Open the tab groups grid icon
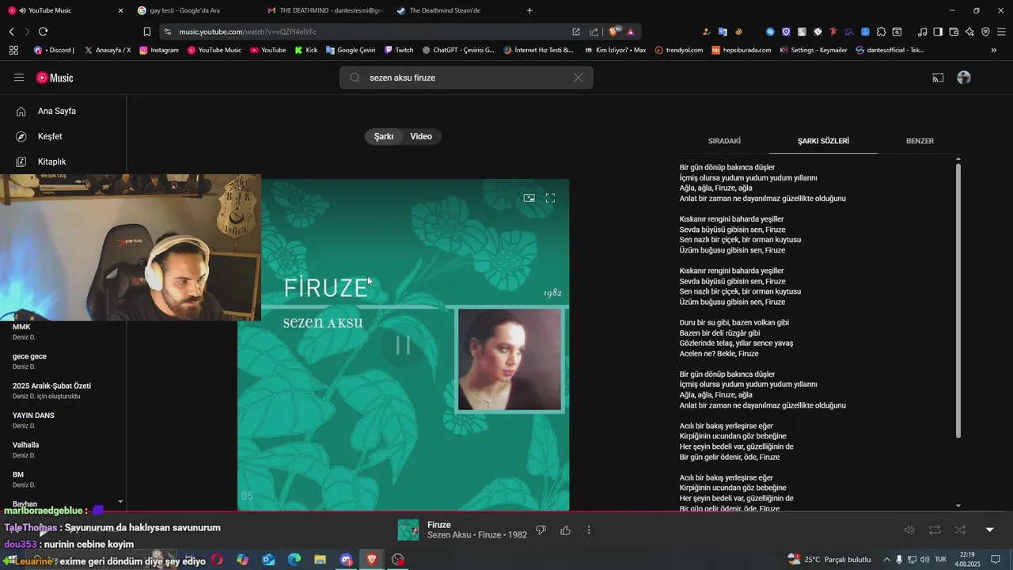The height and width of the screenshot is (570, 1013). 13,50
